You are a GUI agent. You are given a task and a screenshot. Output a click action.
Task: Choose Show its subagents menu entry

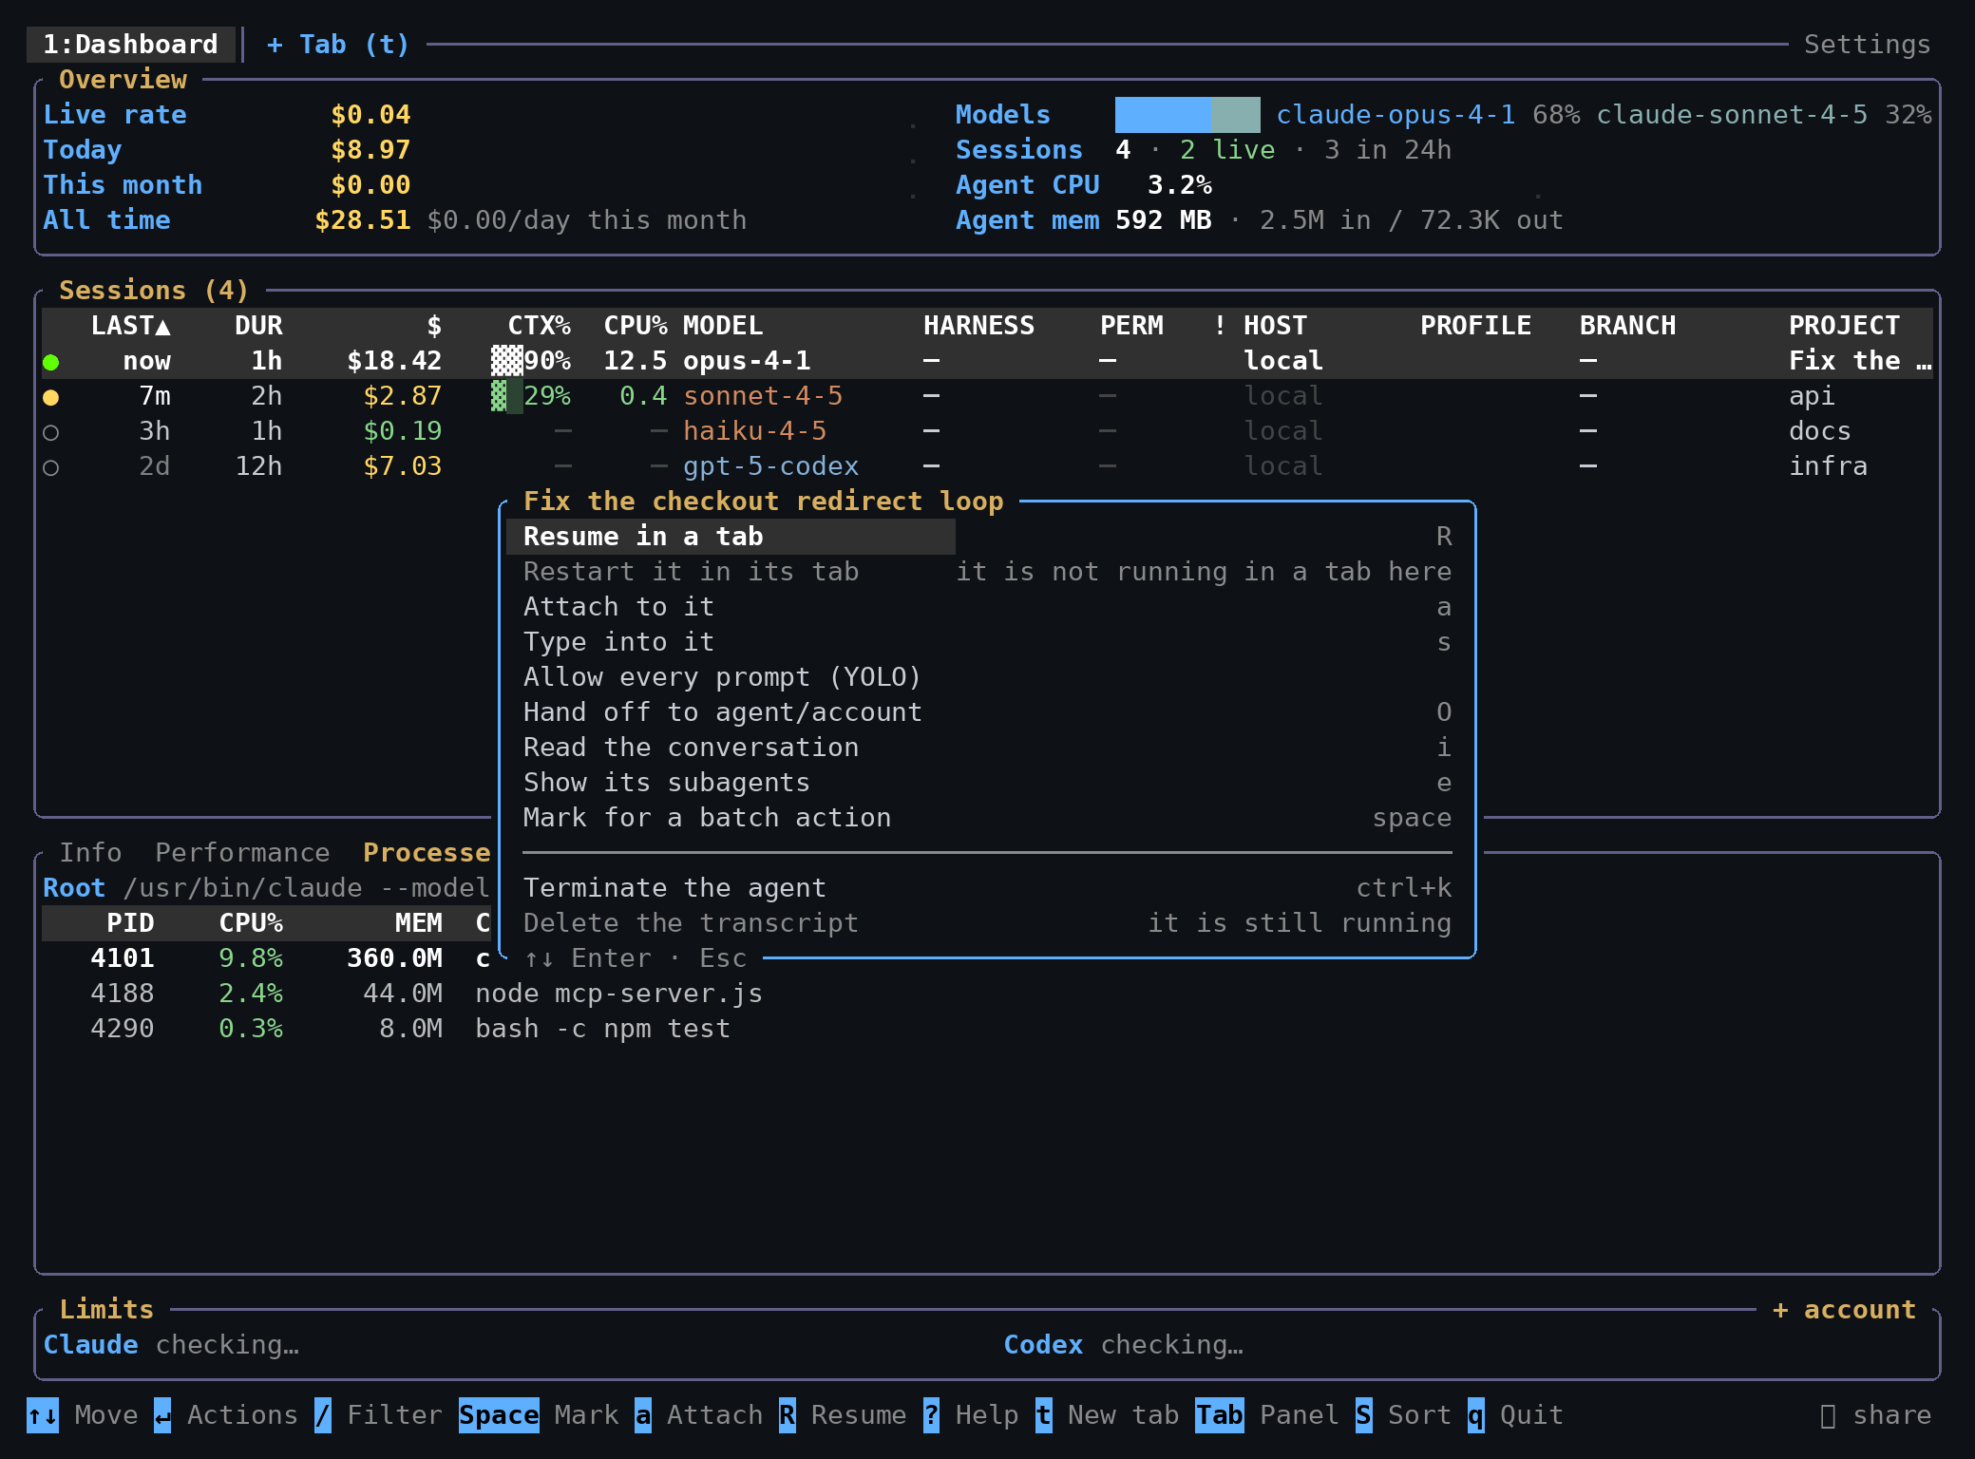click(x=988, y=783)
